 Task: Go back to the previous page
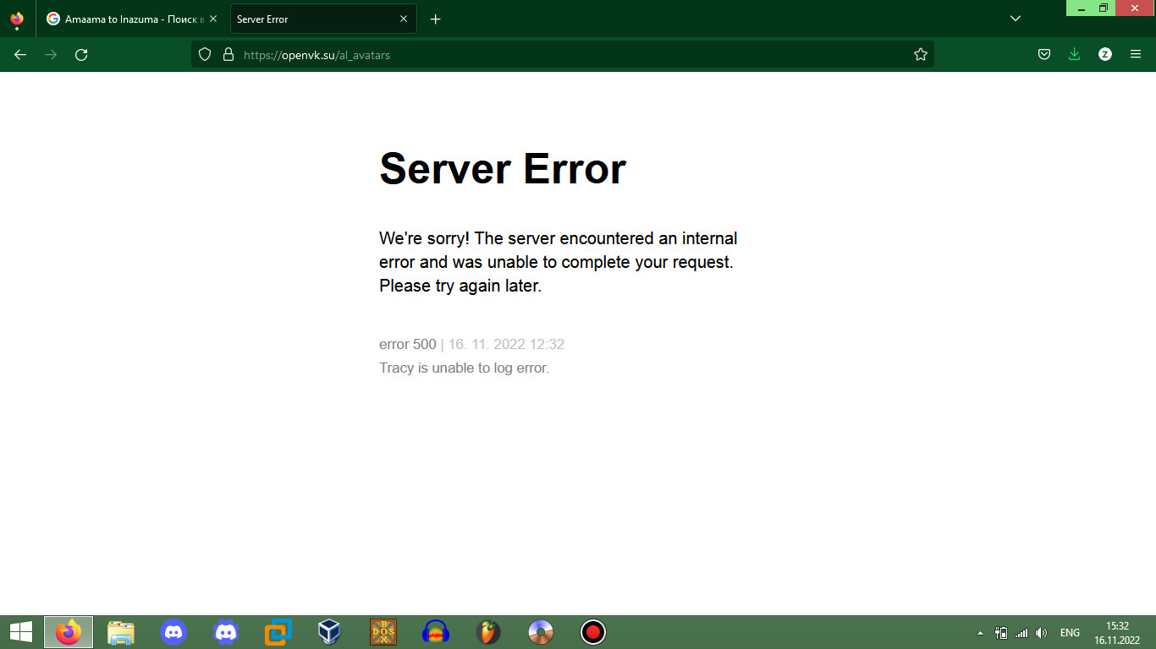point(20,55)
